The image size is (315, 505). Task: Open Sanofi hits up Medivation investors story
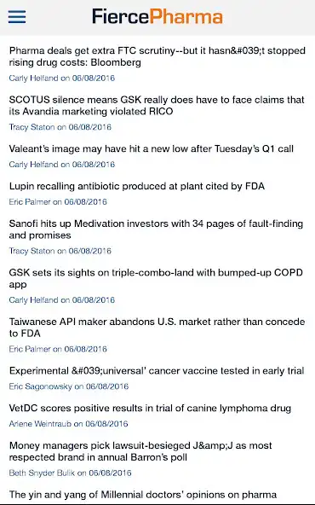coord(156,229)
